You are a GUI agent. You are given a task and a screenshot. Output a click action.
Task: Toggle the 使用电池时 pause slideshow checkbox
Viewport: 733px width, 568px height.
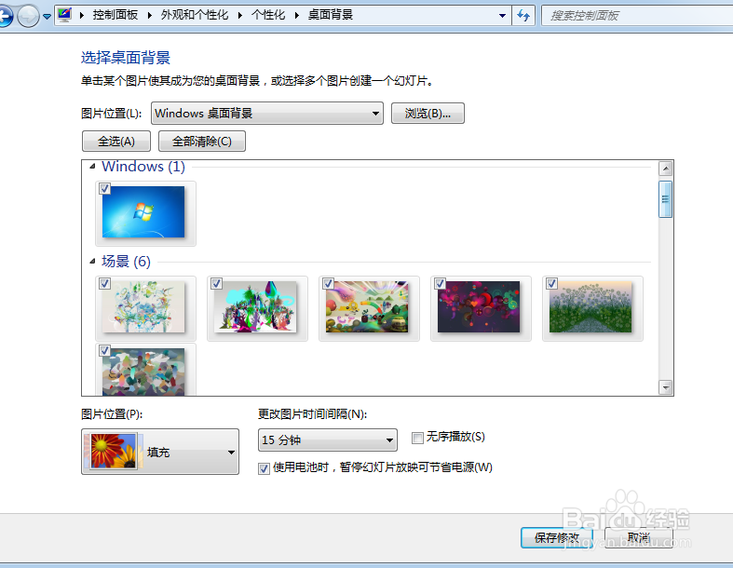point(265,468)
